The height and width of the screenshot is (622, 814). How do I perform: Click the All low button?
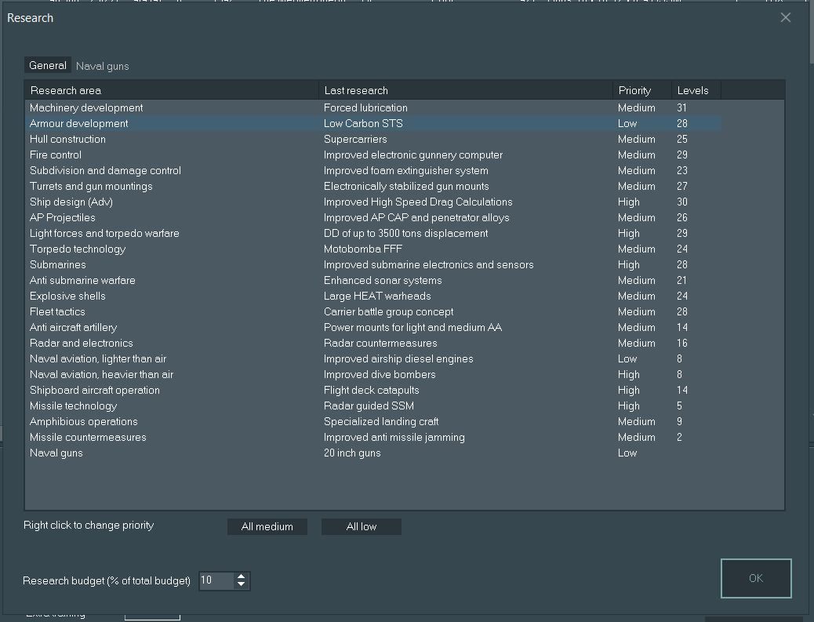362,526
